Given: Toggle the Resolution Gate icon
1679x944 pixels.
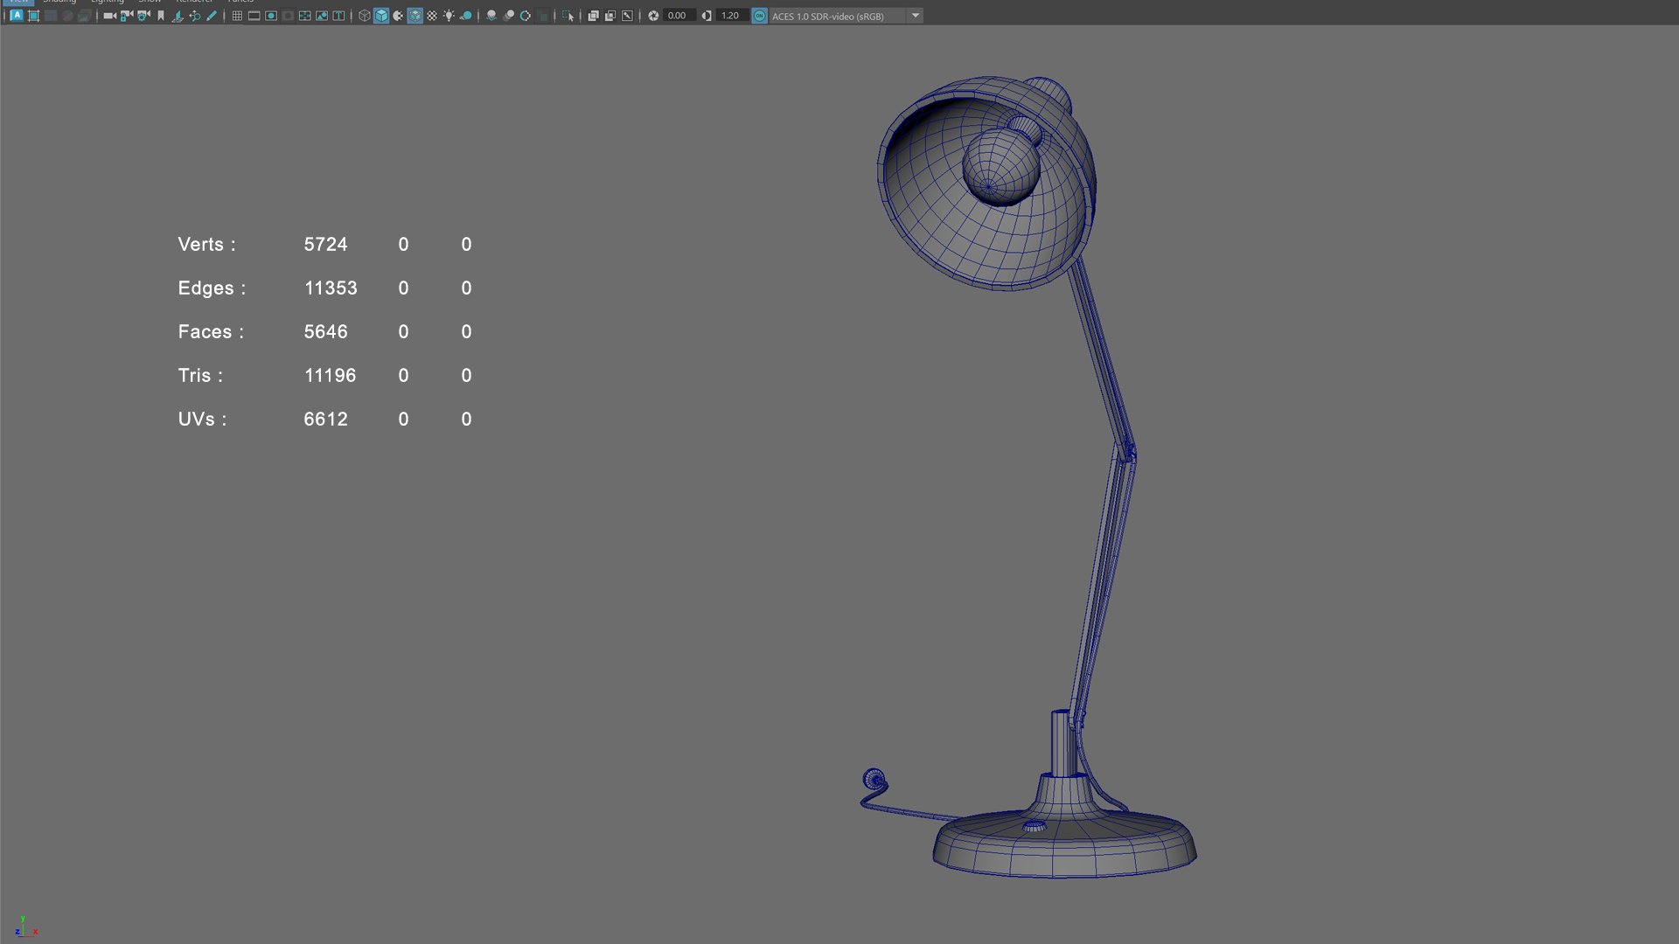Looking at the screenshot, I should tap(271, 16).
